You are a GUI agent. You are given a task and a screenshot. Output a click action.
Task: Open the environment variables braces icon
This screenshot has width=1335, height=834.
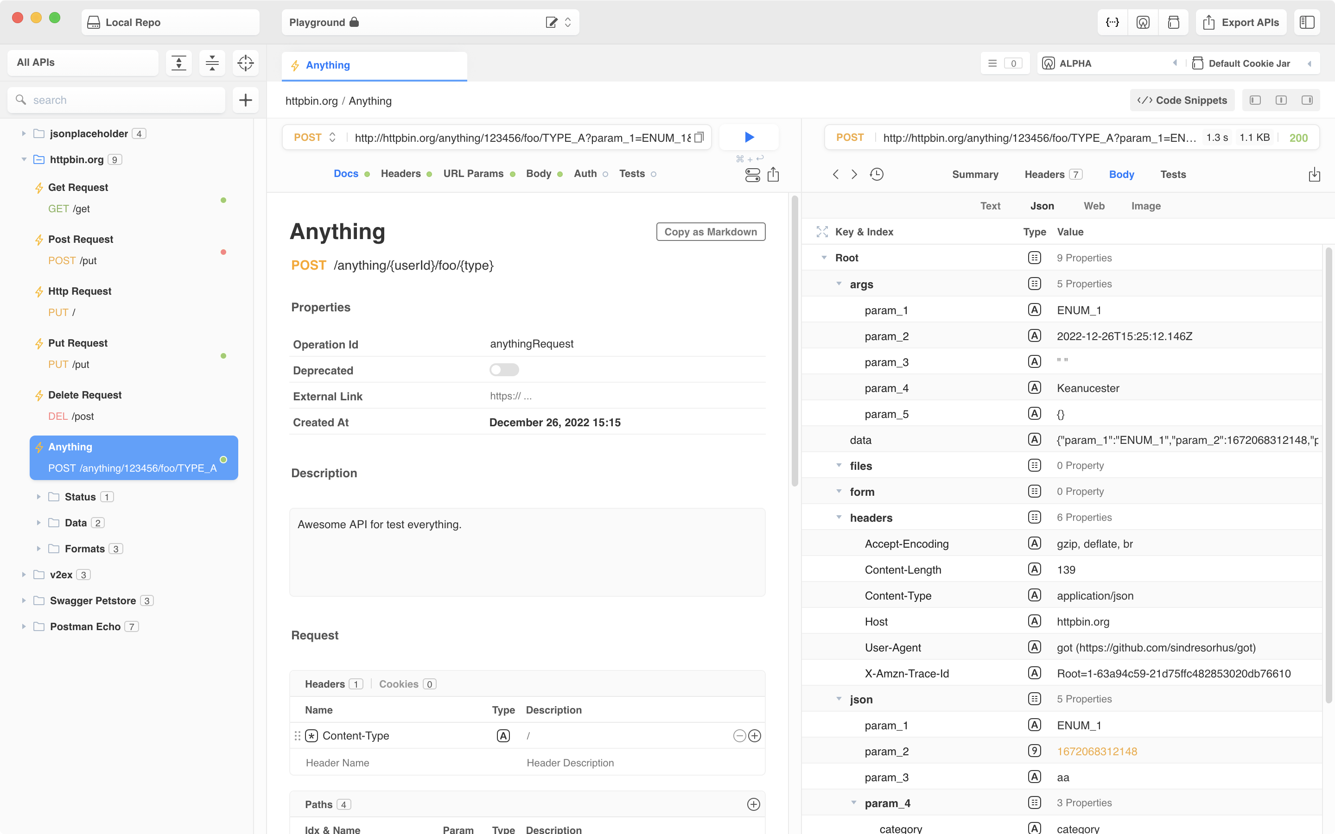[x=1112, y=22]
